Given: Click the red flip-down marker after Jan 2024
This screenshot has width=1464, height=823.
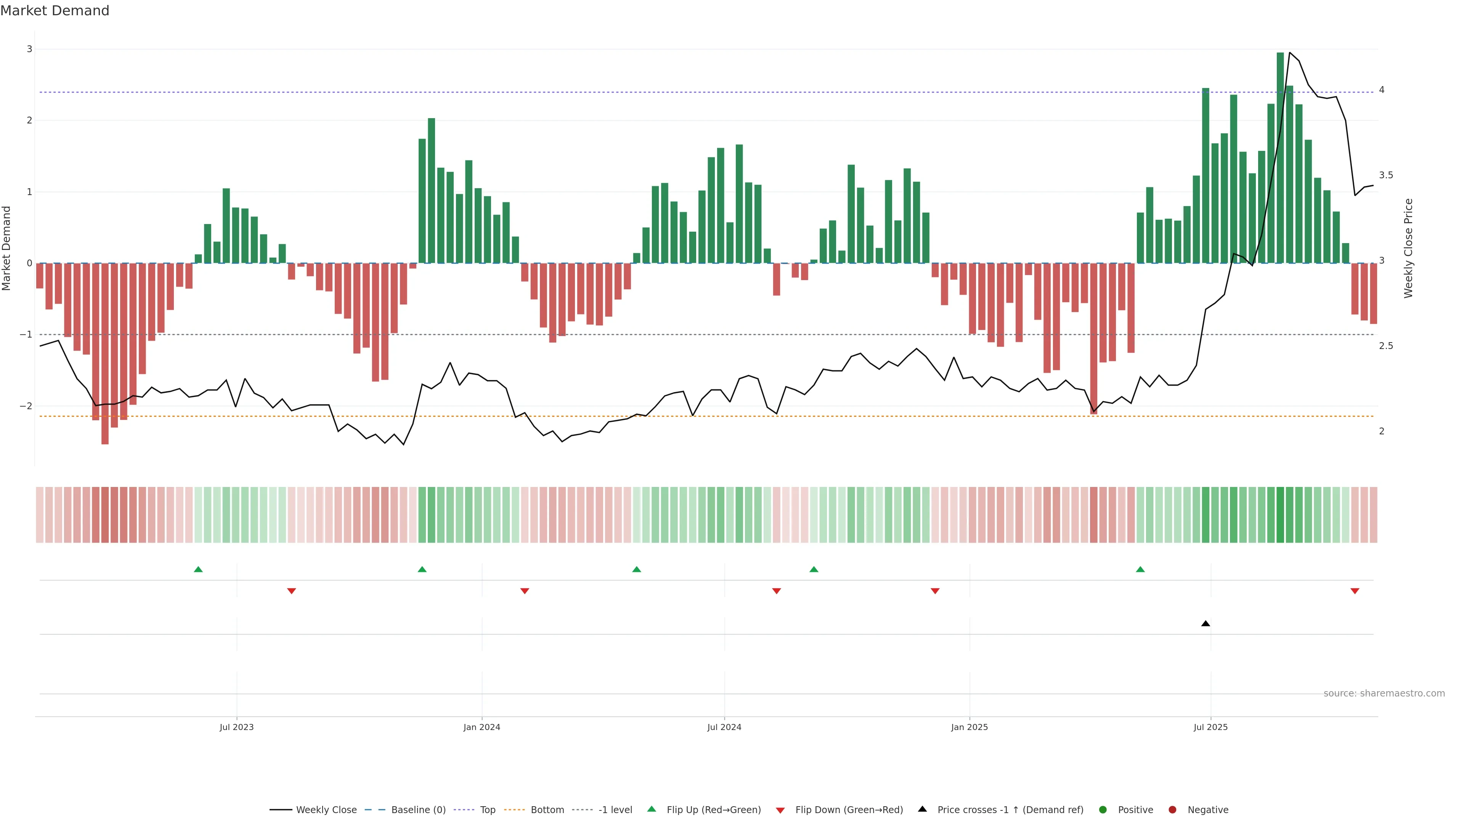Looking at the screenshot, I should [525, 591].
